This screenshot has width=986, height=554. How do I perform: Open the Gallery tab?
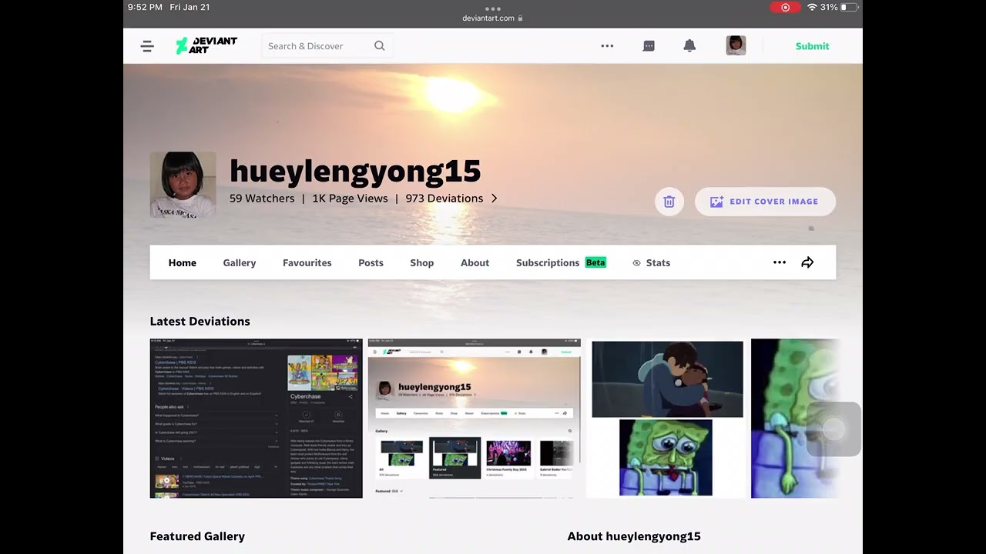(x=240, y=262)
